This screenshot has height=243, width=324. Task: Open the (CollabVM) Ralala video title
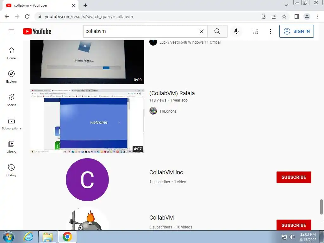[x=172, y=93]
